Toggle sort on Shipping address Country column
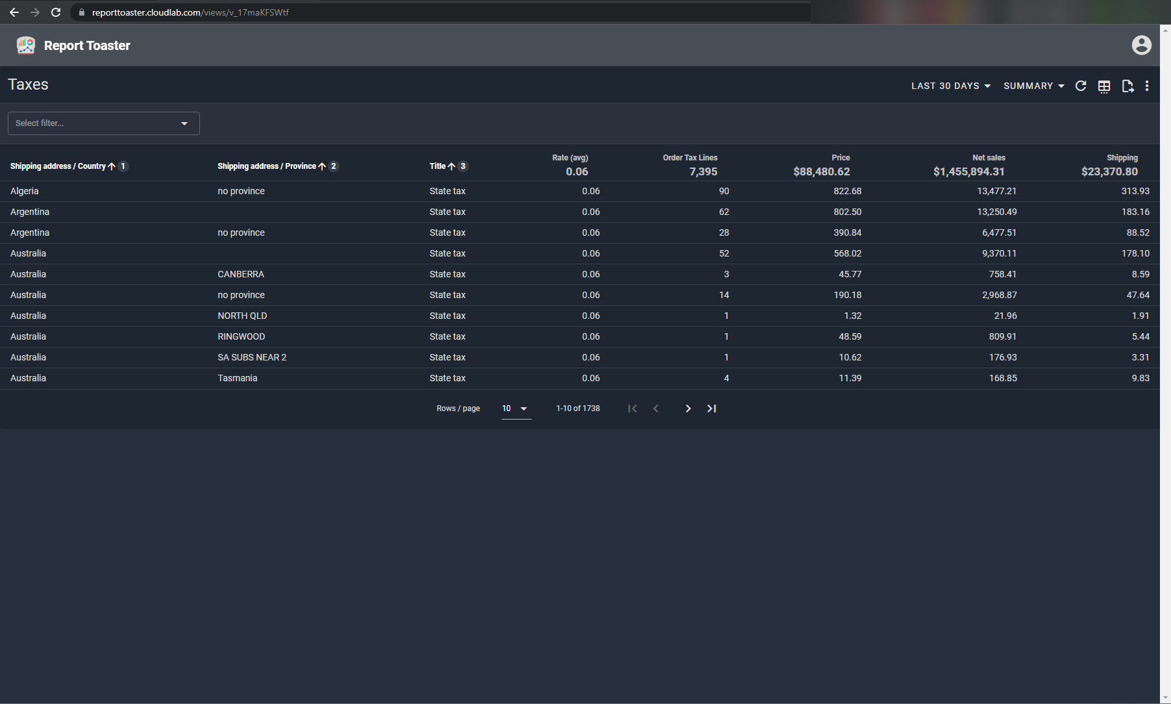The height and width of the screenshot is (704, 1171). [x=58, y=166]
